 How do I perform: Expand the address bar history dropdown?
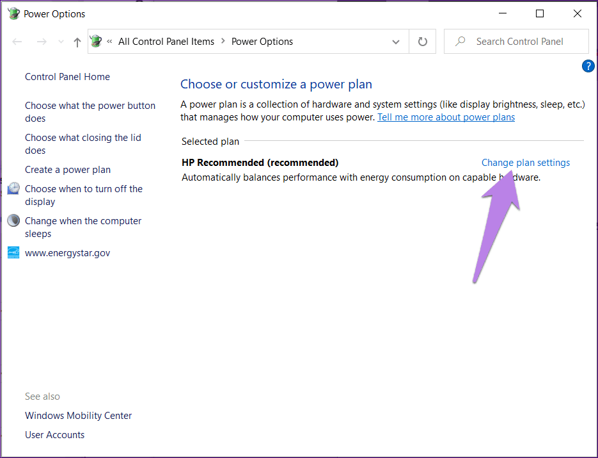click(396, 42)
